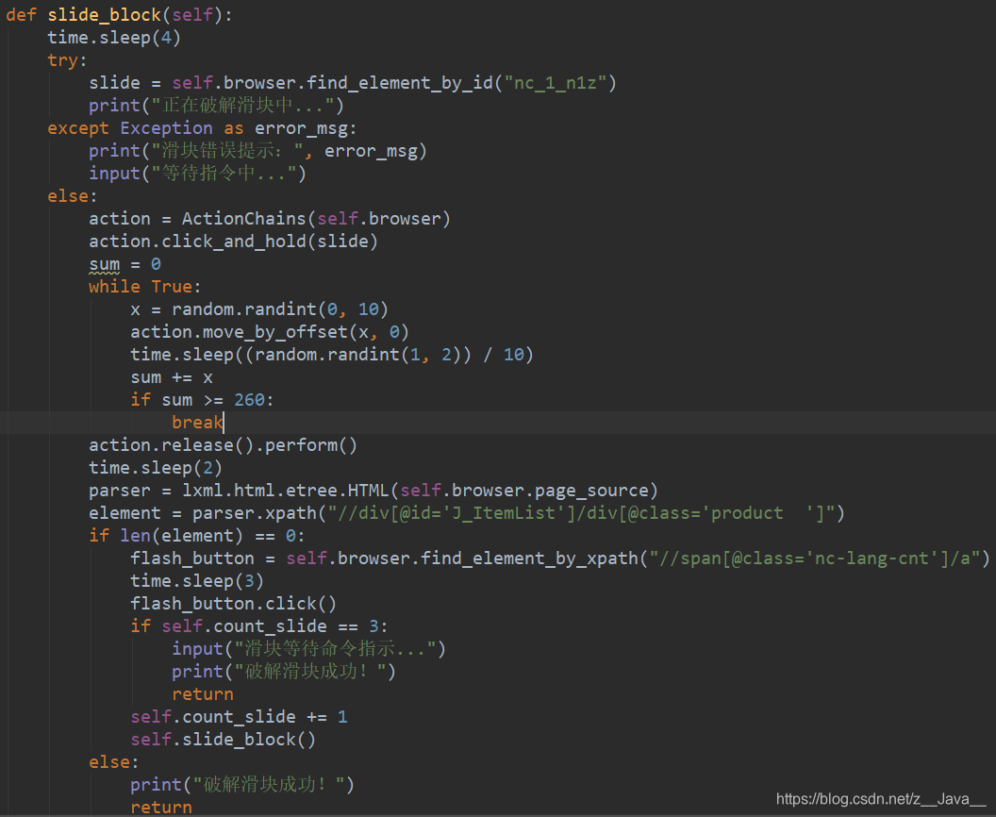The image size is (996, 817).
Task: Click the if self.count_slide == 3 line
Action: [259, 626]
